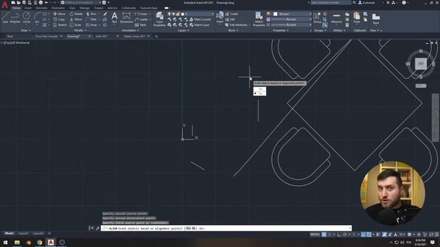Open the Annotate ribbon tab
The image size is (440, 247).
pyautogui.click(x=41, y=8)
